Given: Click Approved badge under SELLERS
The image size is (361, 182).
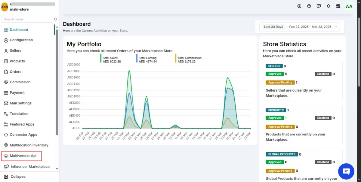Looking at the screenshot, I should (275, 74).
